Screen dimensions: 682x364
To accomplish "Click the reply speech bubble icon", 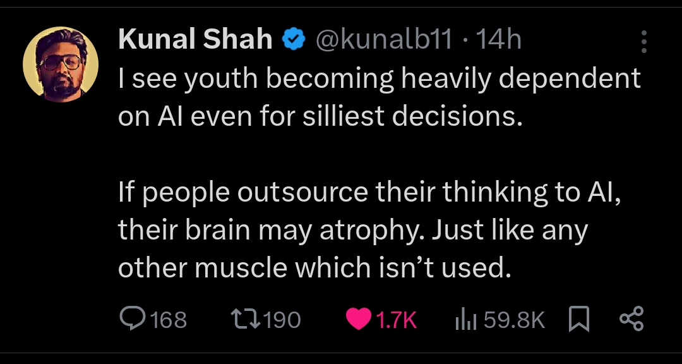I will click(132, 319).
